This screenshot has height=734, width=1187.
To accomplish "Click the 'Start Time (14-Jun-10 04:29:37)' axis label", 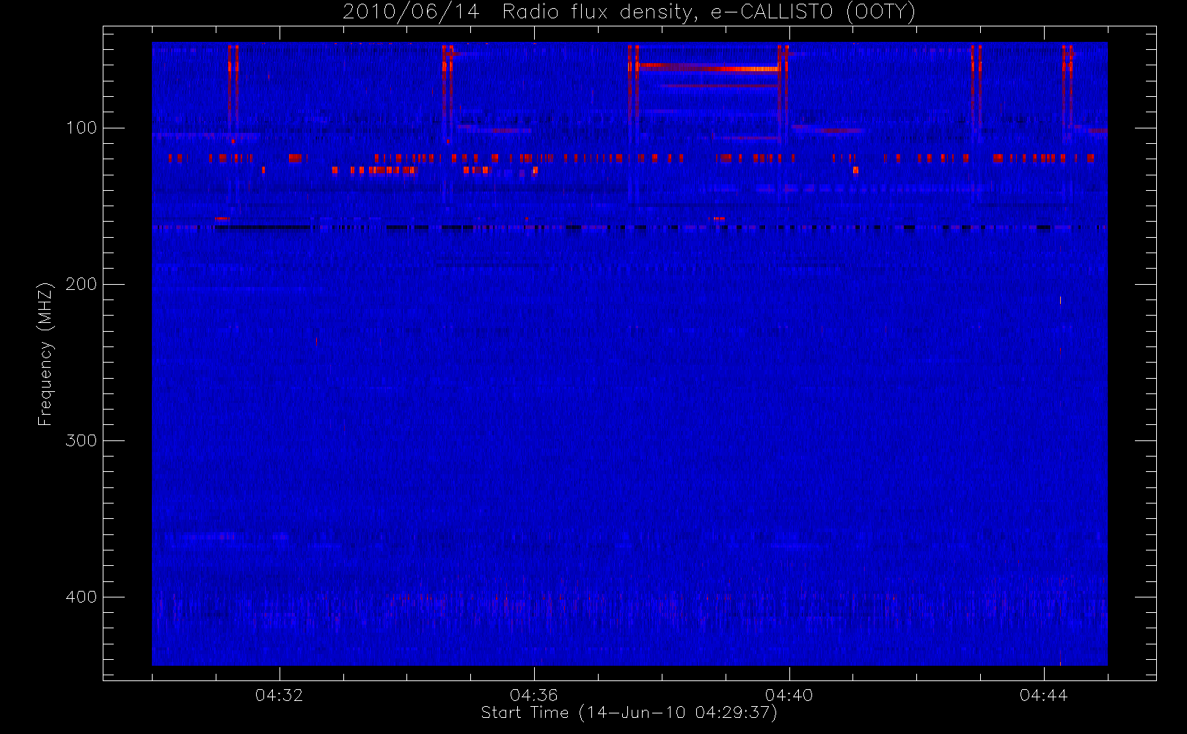I will click(x=629, y=713).
